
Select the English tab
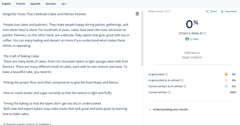6,4
